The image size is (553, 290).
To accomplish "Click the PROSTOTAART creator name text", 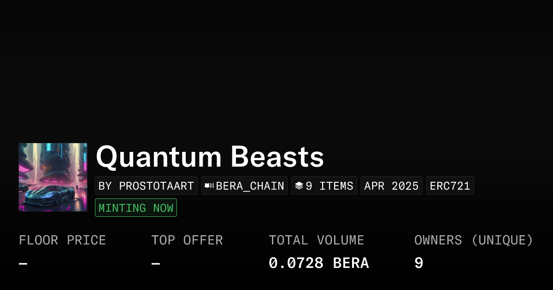I will [156, 186].
